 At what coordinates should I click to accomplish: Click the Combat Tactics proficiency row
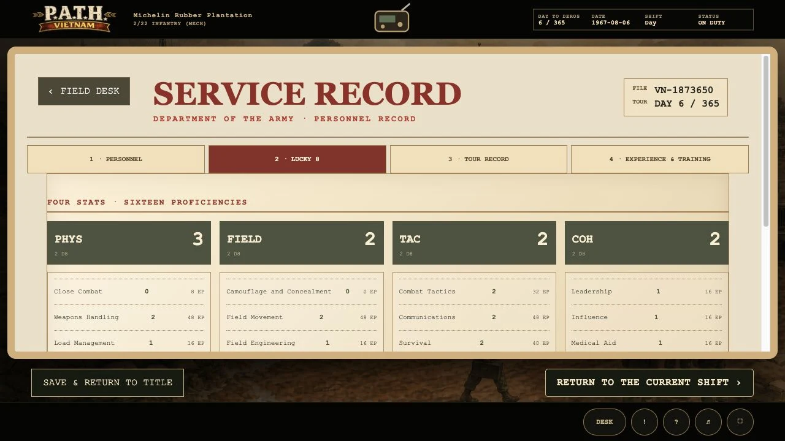474,292
